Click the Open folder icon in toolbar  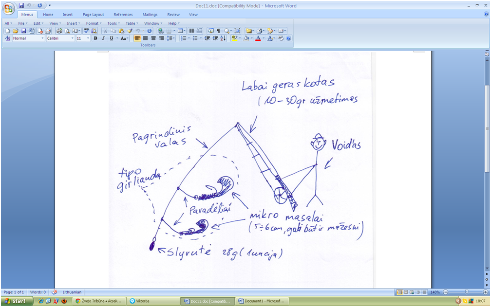coord(16,31)
